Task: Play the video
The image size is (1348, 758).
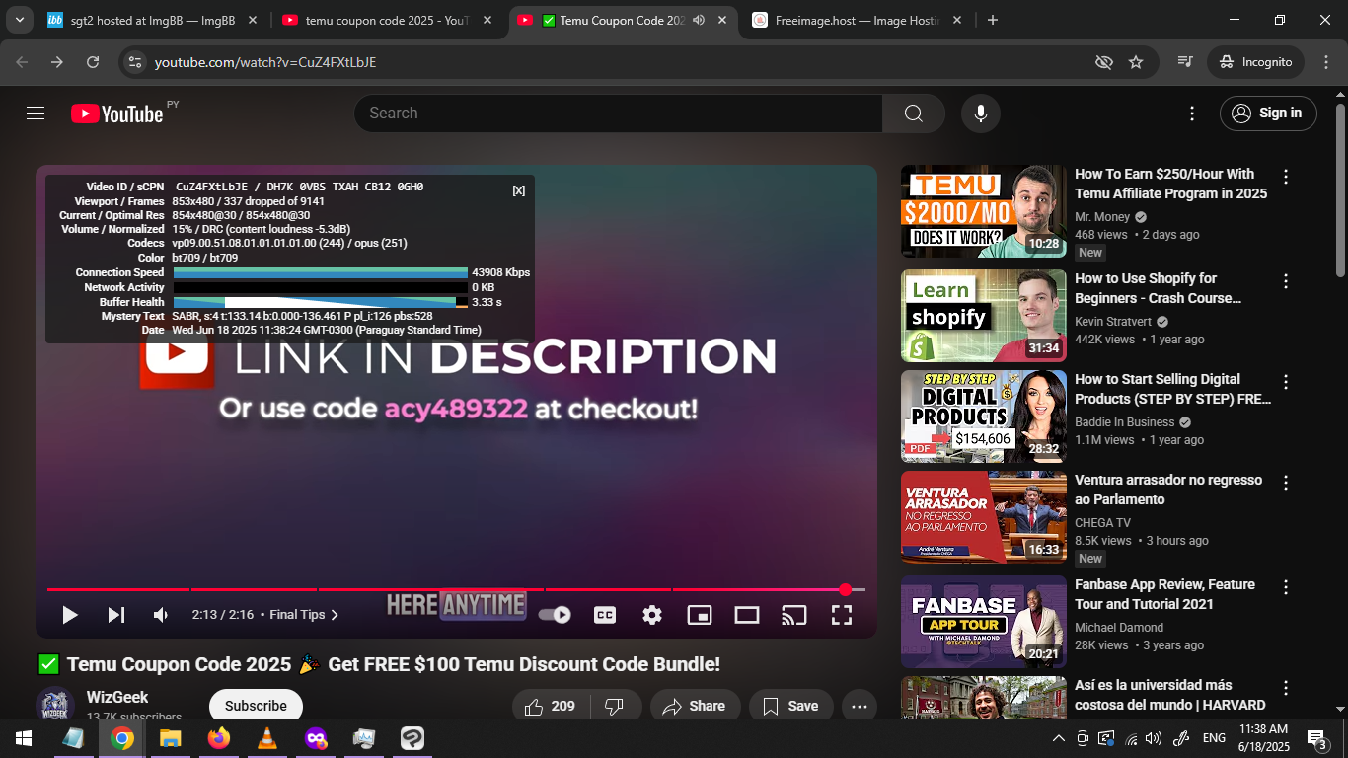Action: click(x=70, y=615)
